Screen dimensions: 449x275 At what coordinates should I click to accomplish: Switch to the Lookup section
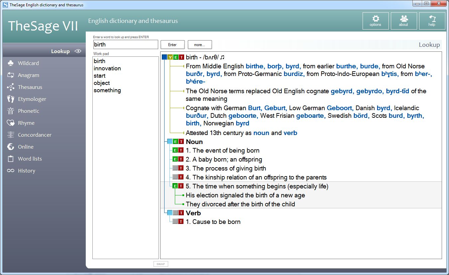(44, 51)
